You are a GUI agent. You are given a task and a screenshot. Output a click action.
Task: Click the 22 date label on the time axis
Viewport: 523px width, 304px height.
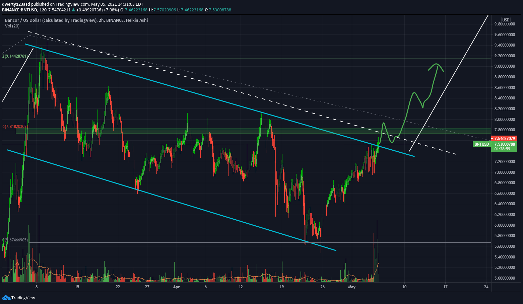(x=118, y=287)
